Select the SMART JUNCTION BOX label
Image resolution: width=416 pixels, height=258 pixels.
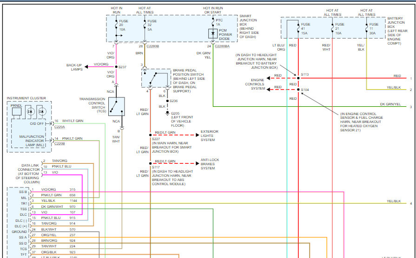[249, 24]
